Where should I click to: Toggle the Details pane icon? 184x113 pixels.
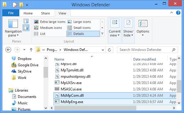(x=26, y=28)
